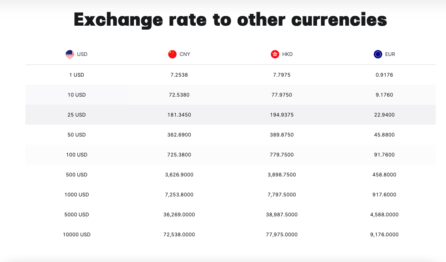The height and width of the screenshot is (262, 446).
Task: Click the HKD value 3,898.7500
Action: (282, 175)
